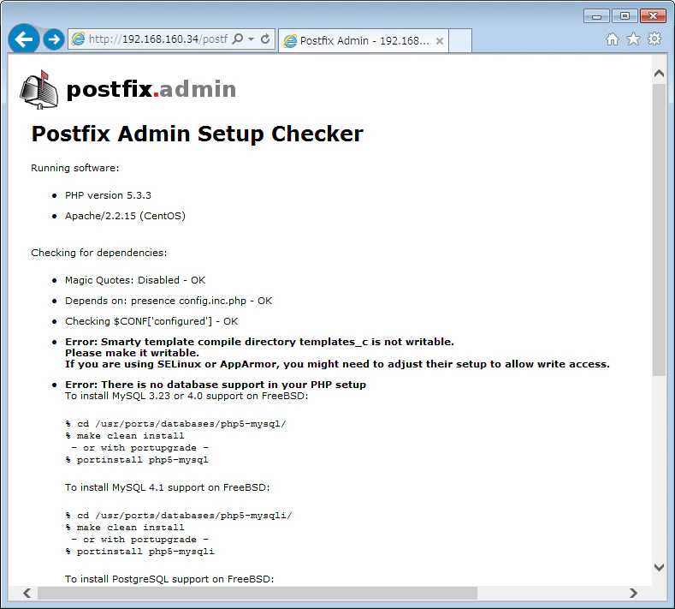Click vertical scrollbar down arrow

pos(659,567)
